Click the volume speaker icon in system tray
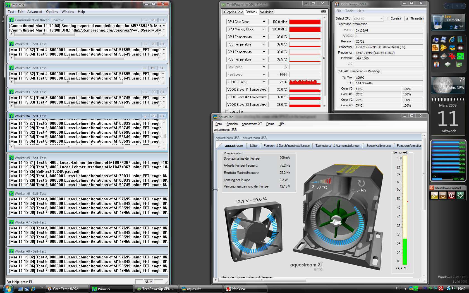The height and width of the screenshot is (293, 469). tap(454, 289)
